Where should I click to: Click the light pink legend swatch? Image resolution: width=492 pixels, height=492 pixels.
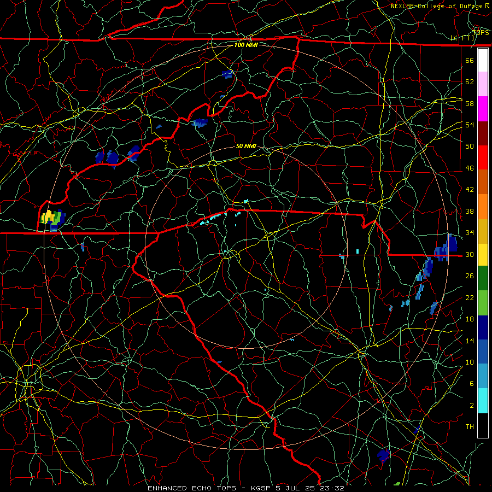click(x=483, y=84)
